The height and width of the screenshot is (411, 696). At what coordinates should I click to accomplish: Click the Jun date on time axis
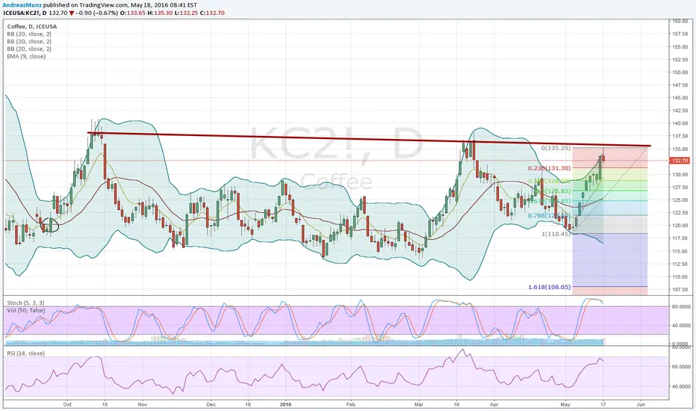click(x=641, y=404)
